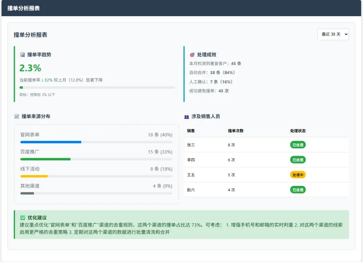
Task: Click the 销售 column header
Action: coord(191,131)
